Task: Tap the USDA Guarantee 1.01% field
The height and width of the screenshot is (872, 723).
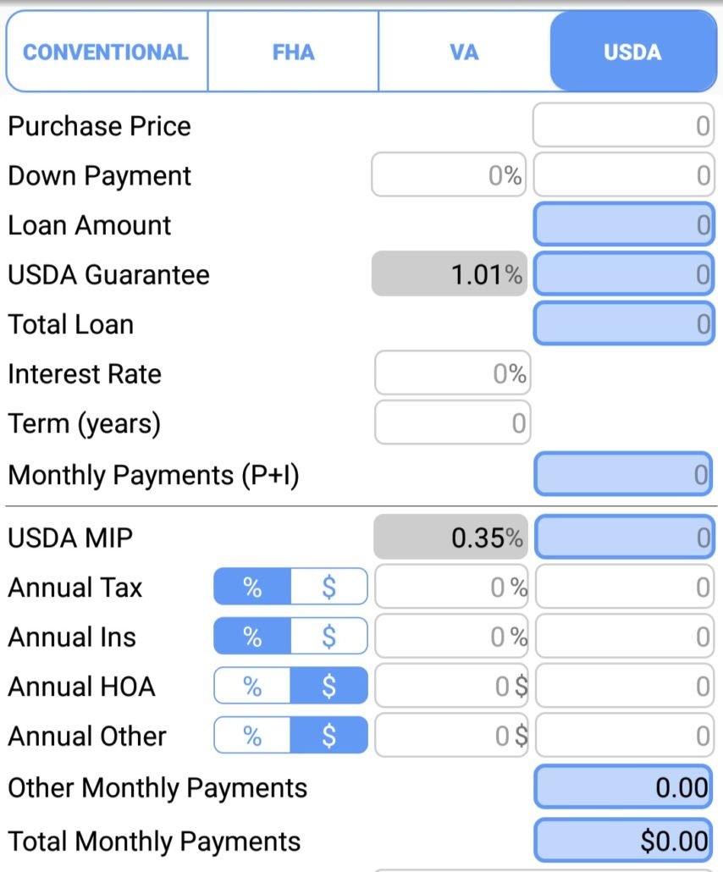Action: point(450,273)
